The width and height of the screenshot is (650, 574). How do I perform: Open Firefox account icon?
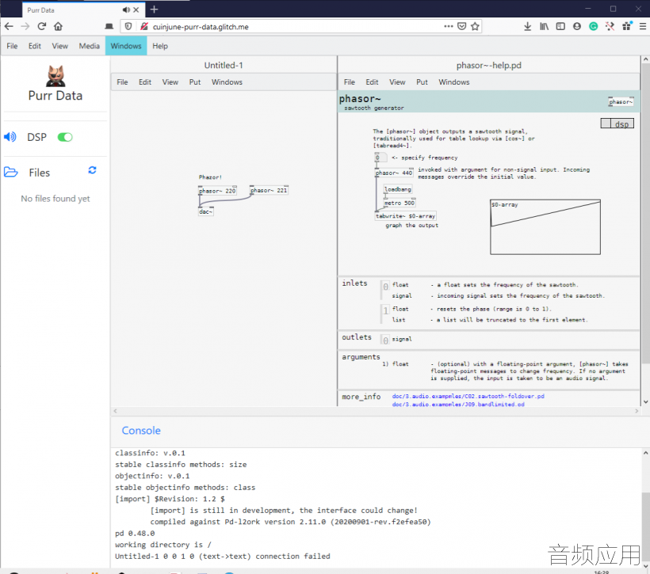[576, 26]
